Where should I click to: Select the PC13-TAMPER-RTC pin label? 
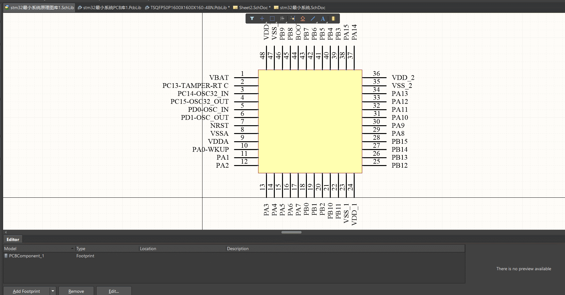[195, 85]
